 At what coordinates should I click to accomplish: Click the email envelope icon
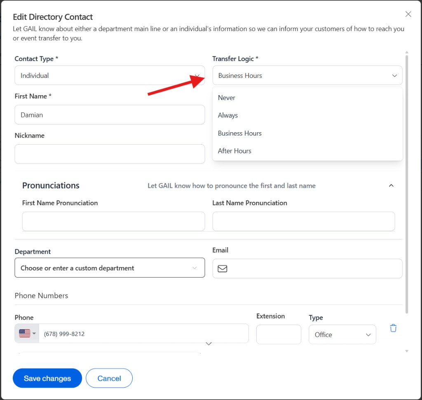(223, 269)
